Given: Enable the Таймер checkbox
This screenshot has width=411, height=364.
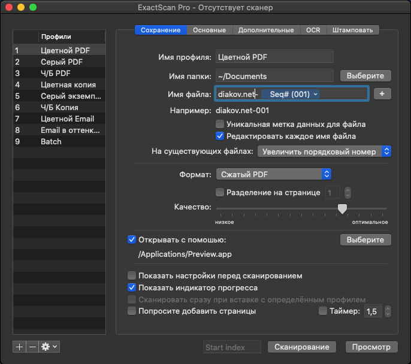Looking at the screenshot, I should (324, 311).
